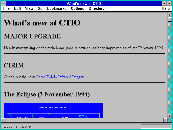Viewport: 173px width, 130px height.
Task: Click the minimize arrow in title bar
Action: pyautogui.click(x=164, y=4)
